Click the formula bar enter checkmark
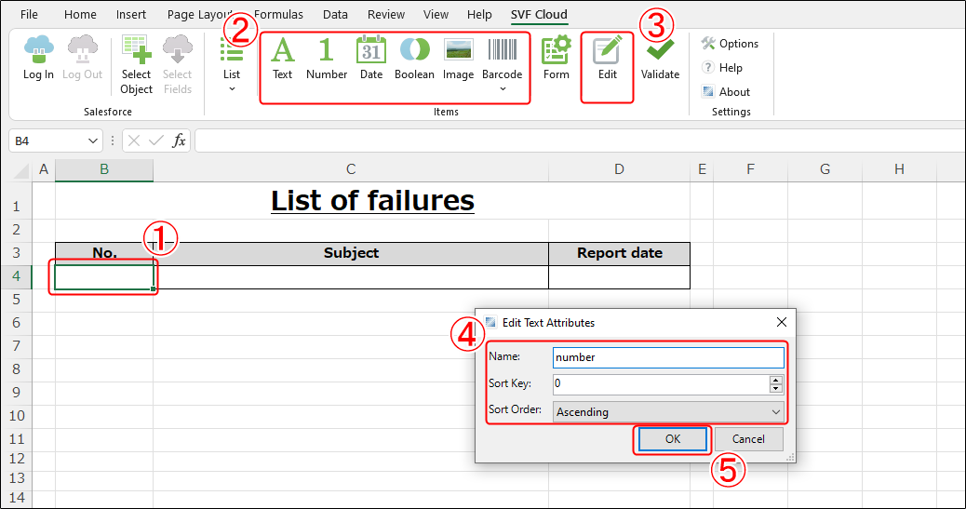The height and width of the screenshot is (509, 966). point(155,141)
